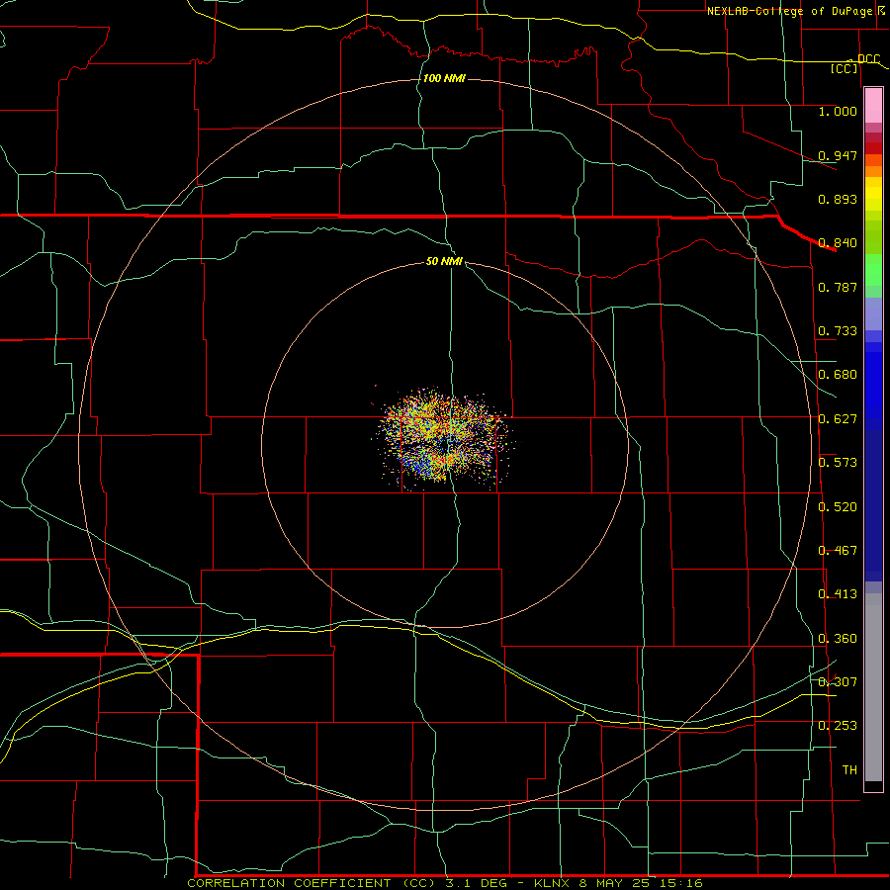Click the 0.680 legend value
This screenshot has width=890, height=890.
pos(838,375)
